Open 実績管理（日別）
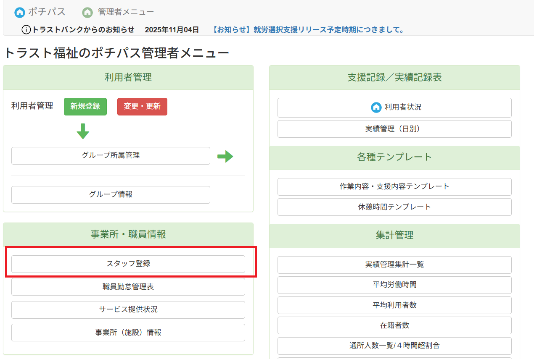 pyautogui.click(x=394, y=129)
